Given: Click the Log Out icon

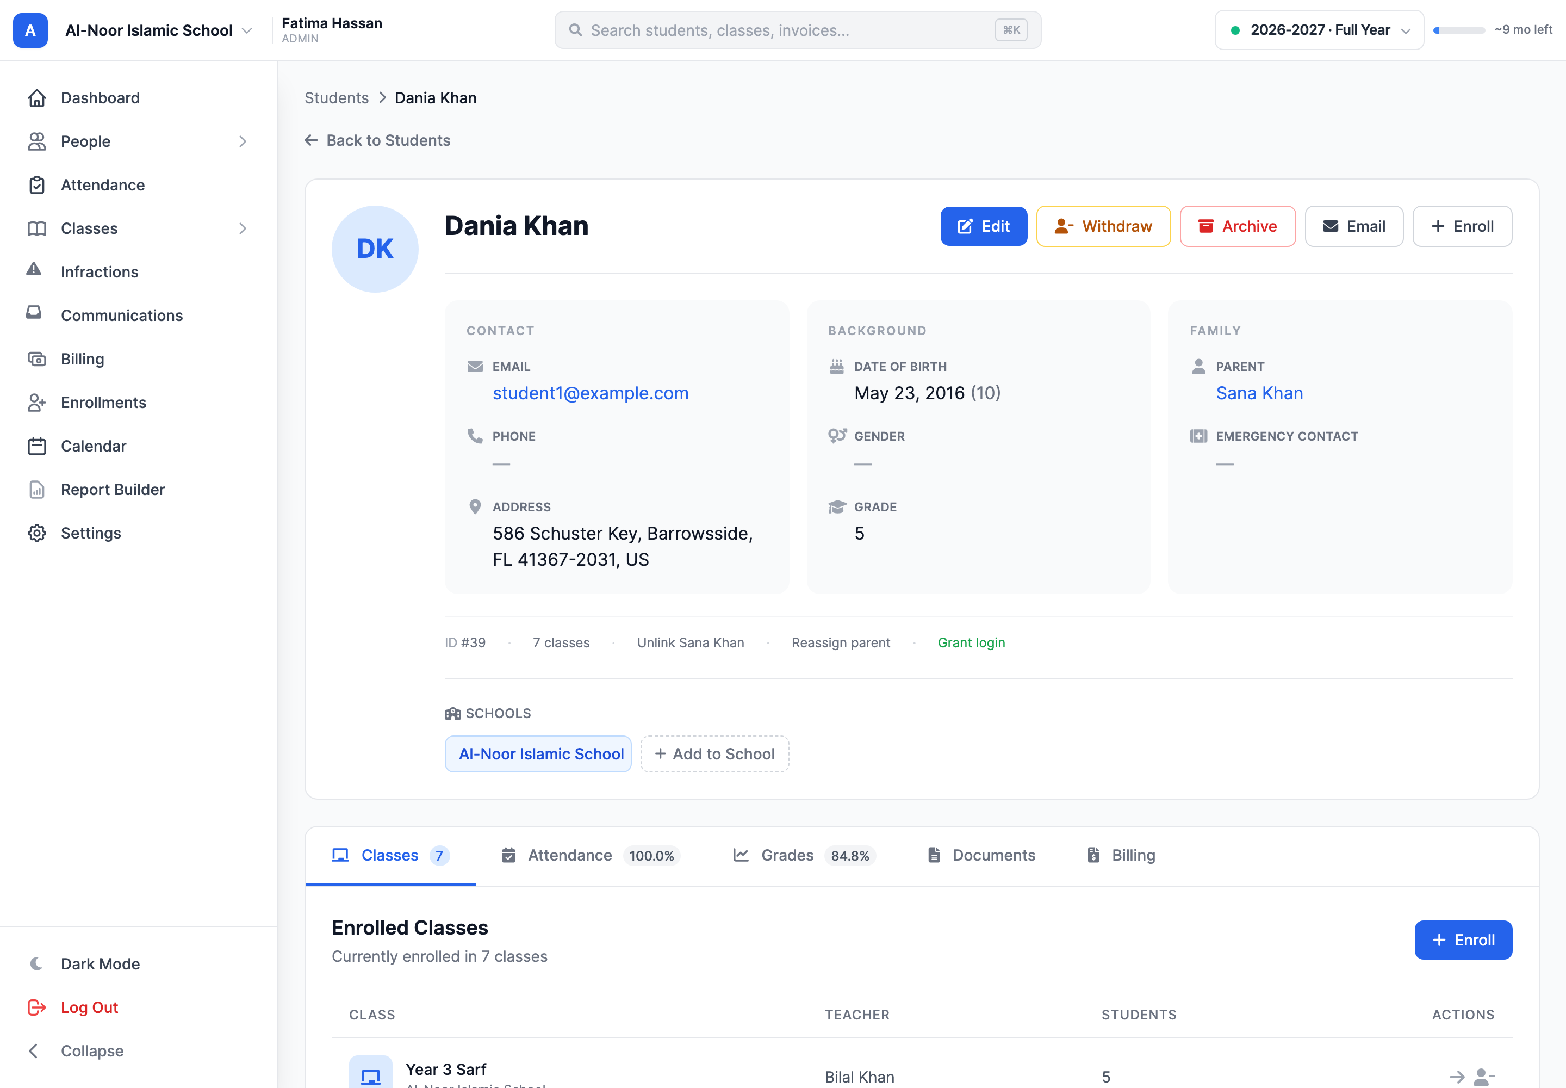Looking at the screenshot, I should click(37, 1007).
